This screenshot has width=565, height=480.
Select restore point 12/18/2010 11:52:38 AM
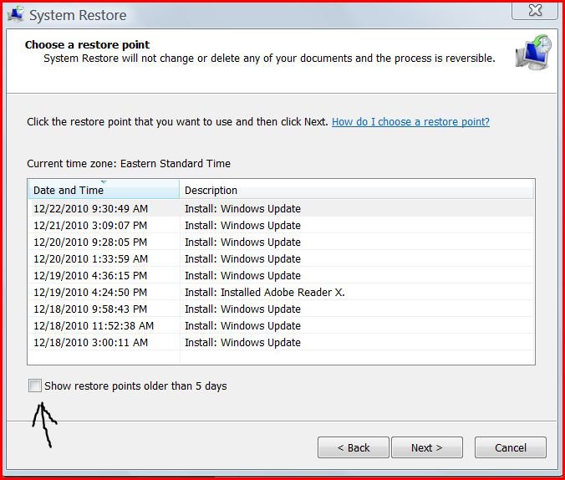click(x=281, y=325)
